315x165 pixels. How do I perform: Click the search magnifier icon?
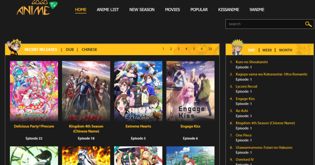pyautogui.click(x=308, y=24)
